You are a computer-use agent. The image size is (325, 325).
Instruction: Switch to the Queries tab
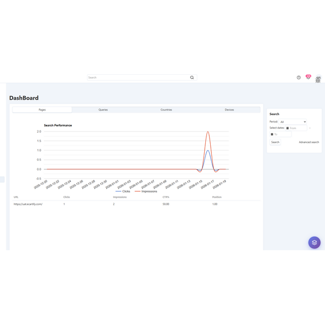pyautogui.click(x=103, y=109)
